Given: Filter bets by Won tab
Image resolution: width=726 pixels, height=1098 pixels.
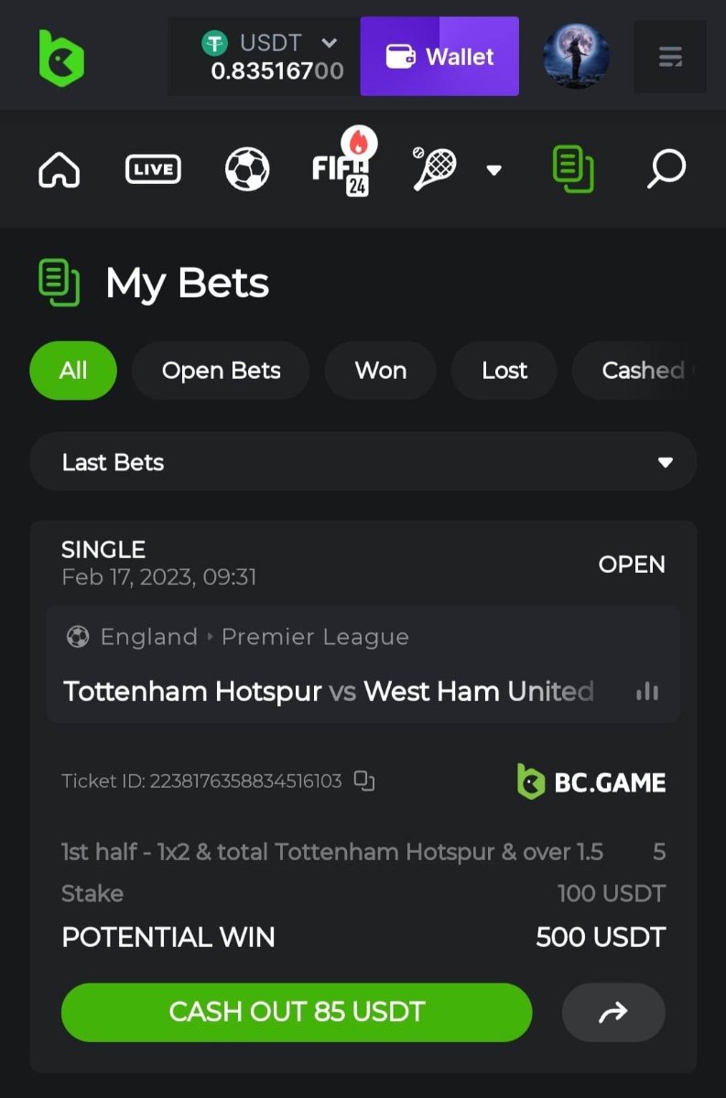Looking at the screenshot, I should (381, 371).
